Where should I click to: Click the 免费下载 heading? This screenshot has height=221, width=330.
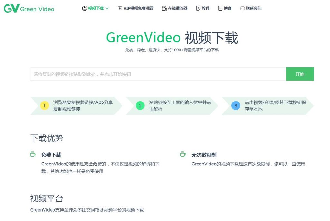pos(51,155)
